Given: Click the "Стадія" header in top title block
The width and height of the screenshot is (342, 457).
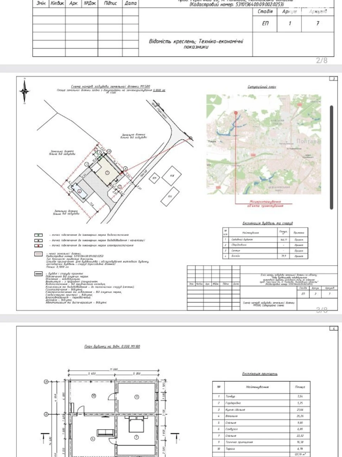Looking at the screenshot, I should click(x=265, y=11).
